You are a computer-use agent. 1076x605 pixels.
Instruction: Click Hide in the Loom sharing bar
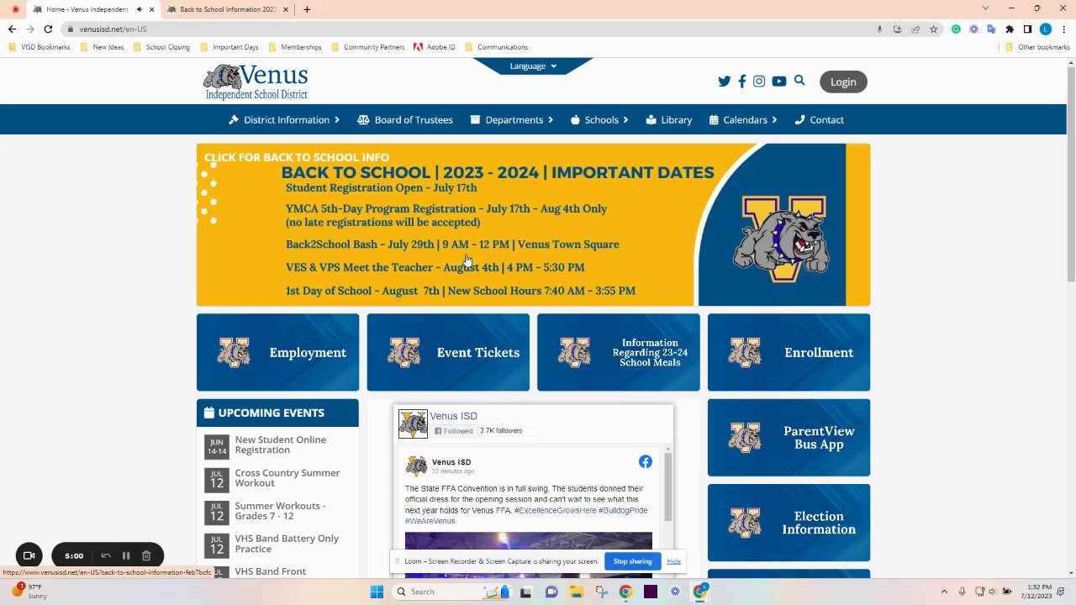pyautogui.click(x=673, y=561)
